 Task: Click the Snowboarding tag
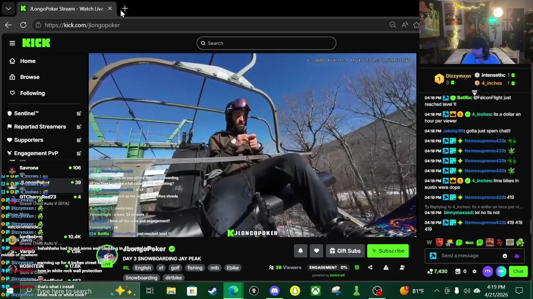[142, 278]
